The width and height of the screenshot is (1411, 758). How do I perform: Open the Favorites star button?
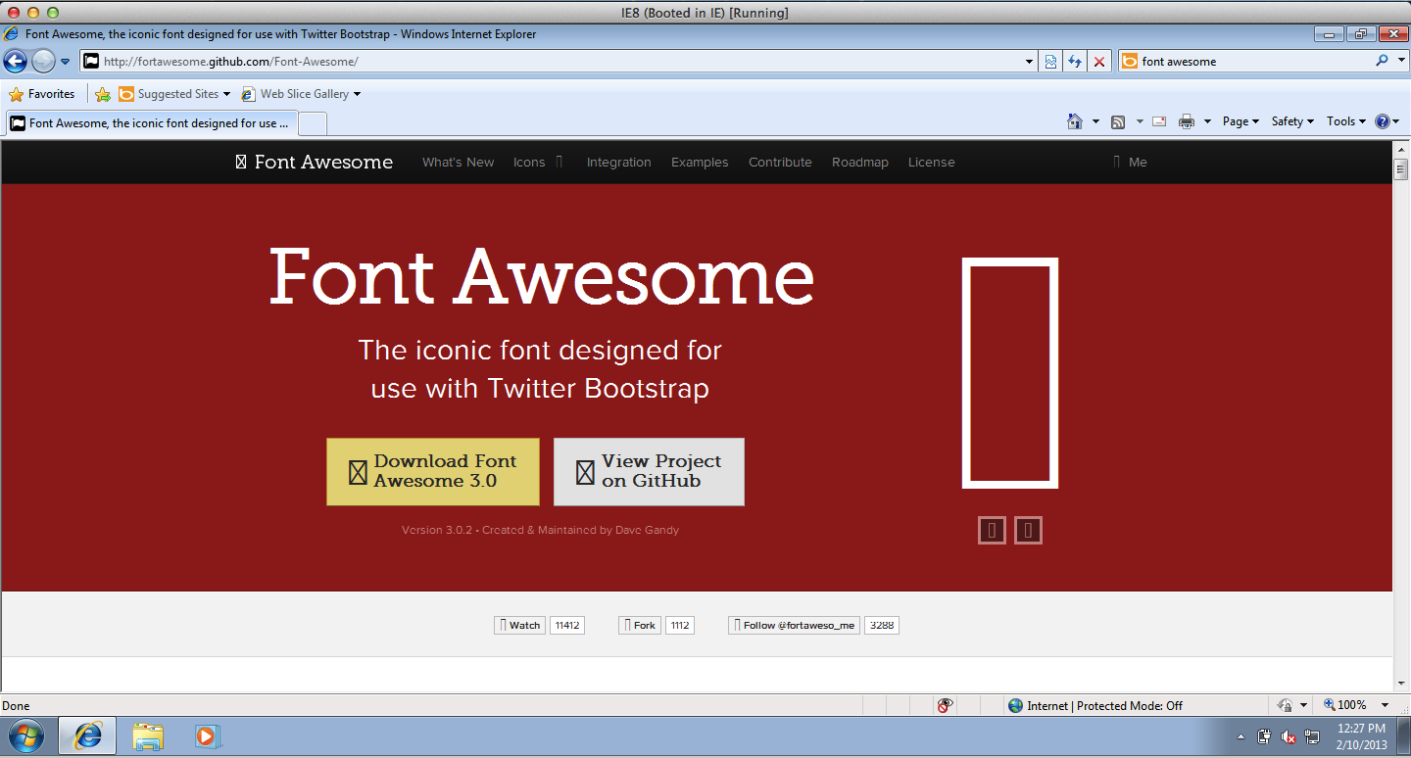coord(42,94)
